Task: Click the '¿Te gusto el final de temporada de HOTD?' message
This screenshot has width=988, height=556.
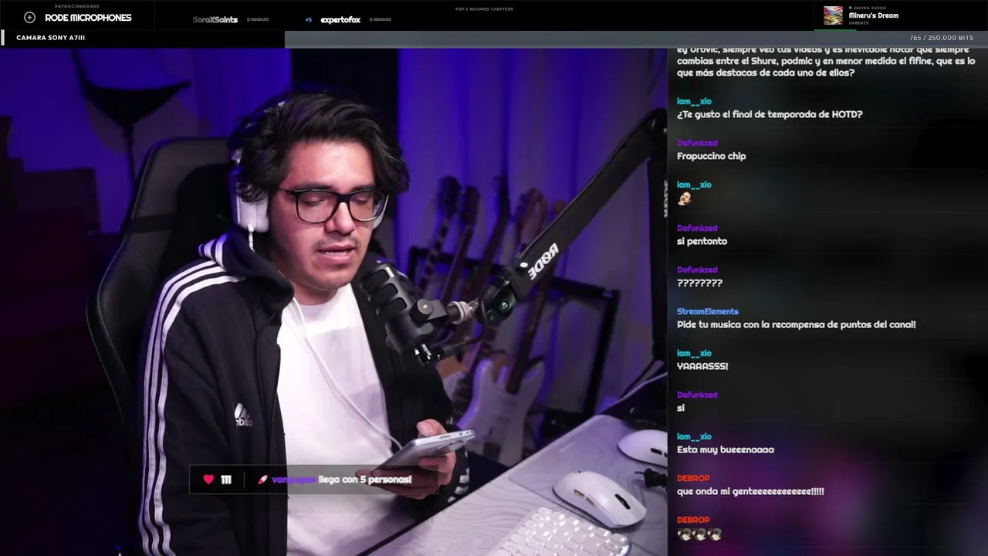Action: (770, 114)
